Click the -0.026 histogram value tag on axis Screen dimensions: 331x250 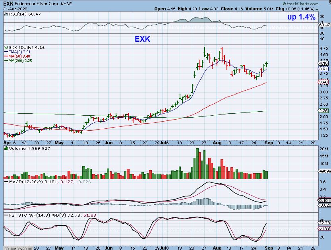pyautogui.click(x=325, y=205)
